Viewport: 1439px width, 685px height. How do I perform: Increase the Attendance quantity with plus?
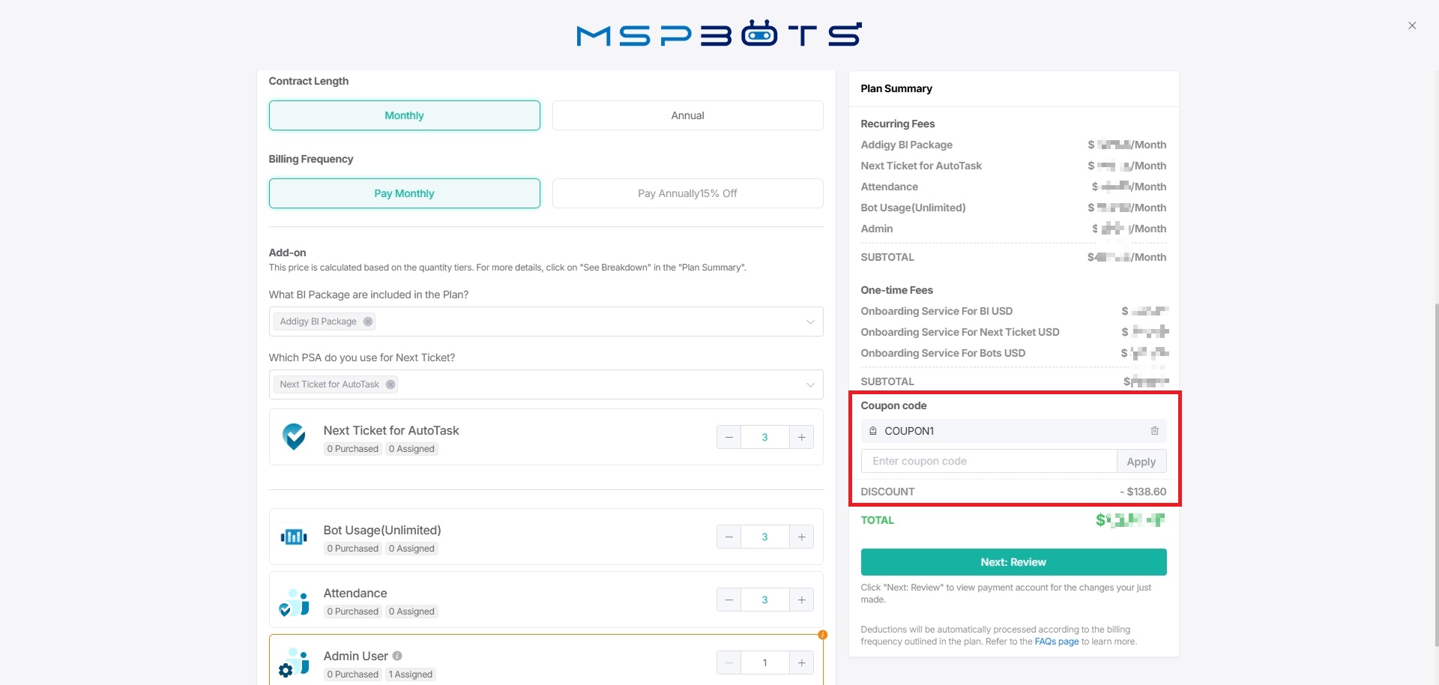(x=801, y=600)
